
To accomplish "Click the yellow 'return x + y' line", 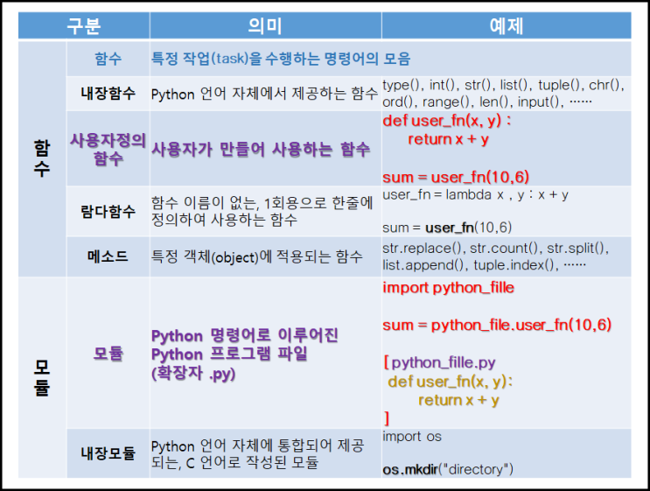I will click(x=458, y=400).
